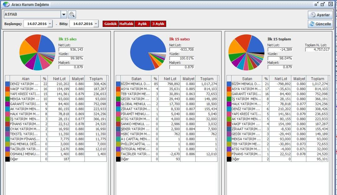The height and width of the screenshot is (195, 337).
Task: Sort buyers table by Net Lot column
Action: (59, 79)
